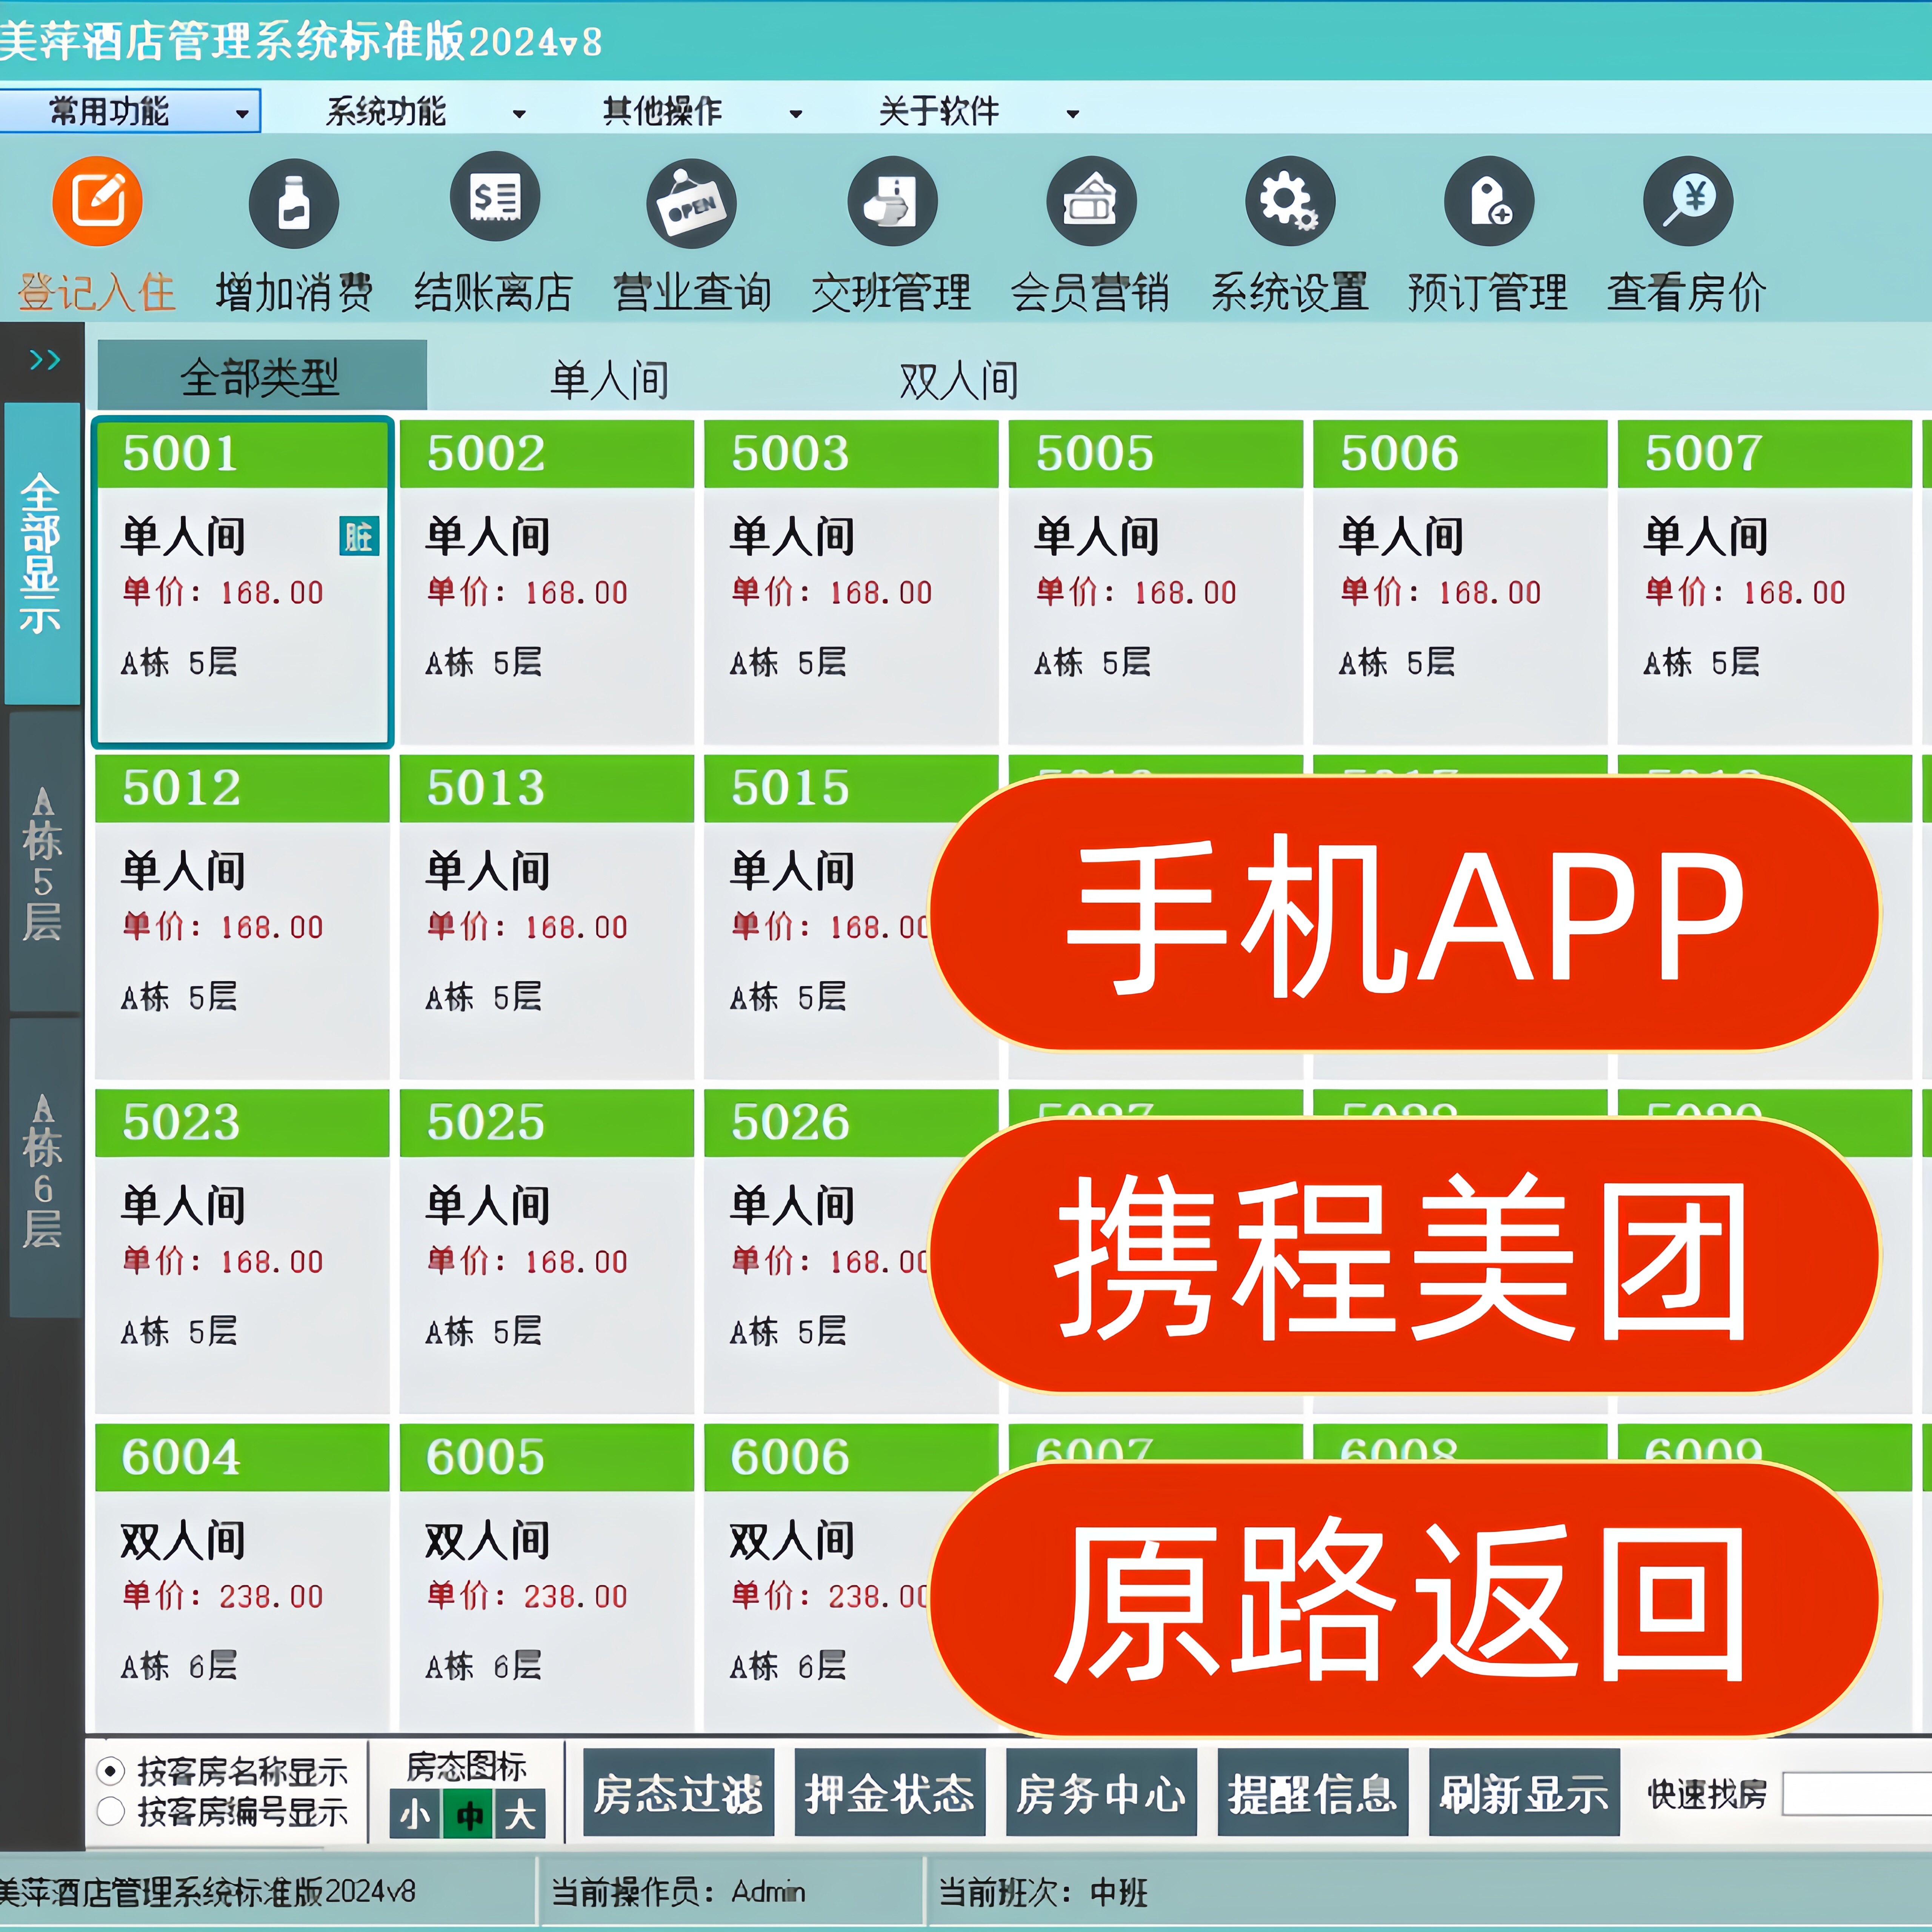Open the 查看房价 room price icon
The height and width of the screenshot is (1932, 1932).
[1688, 201]
